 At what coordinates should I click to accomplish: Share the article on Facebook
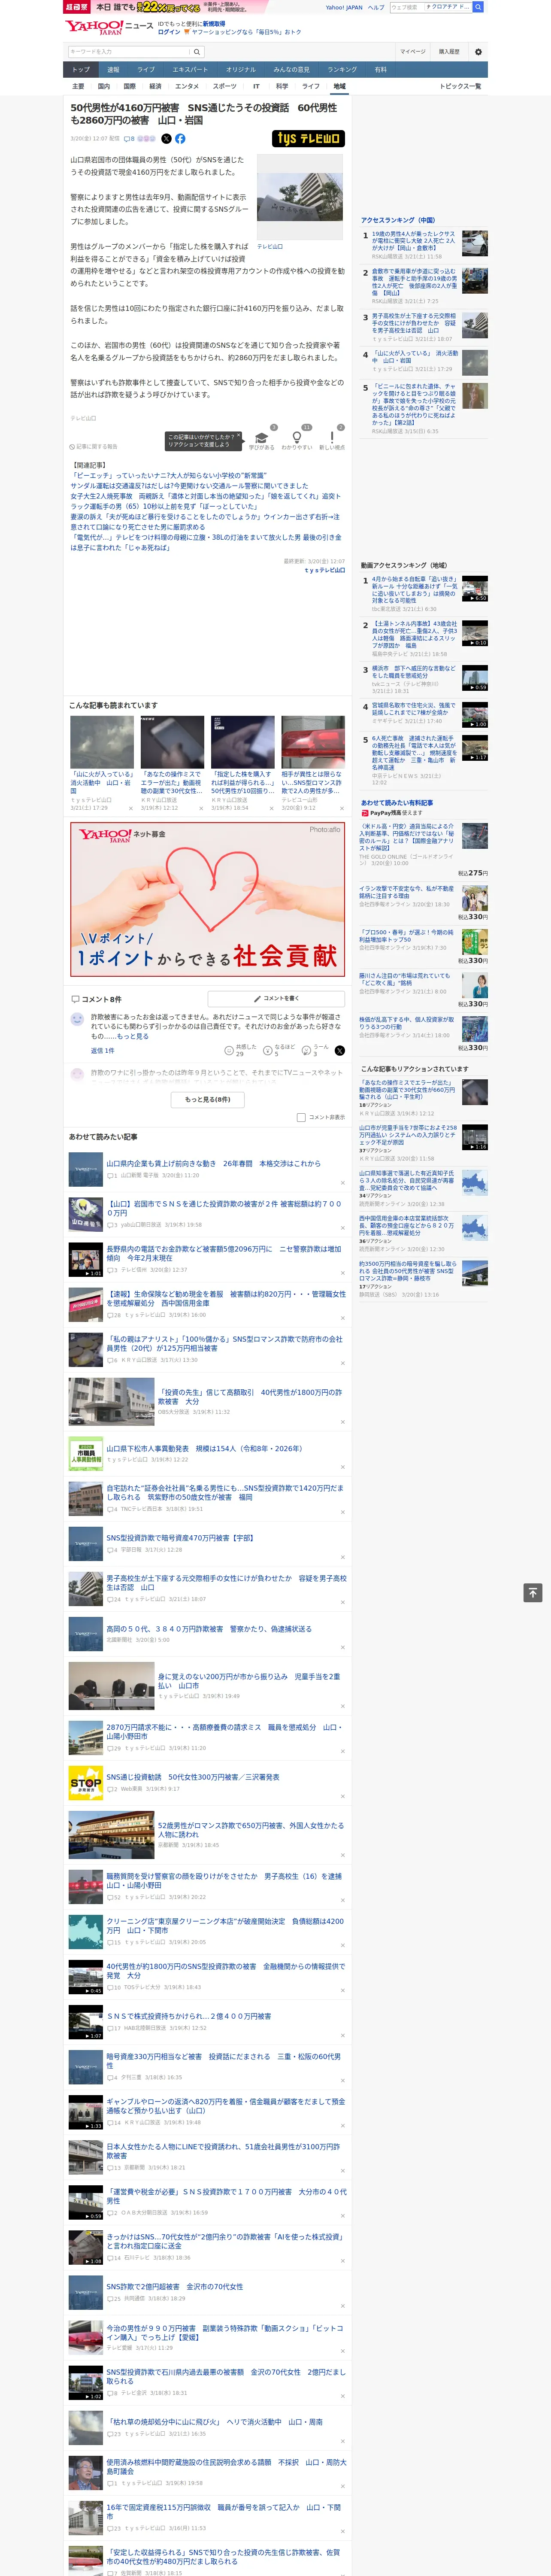[x=180, y=139]
